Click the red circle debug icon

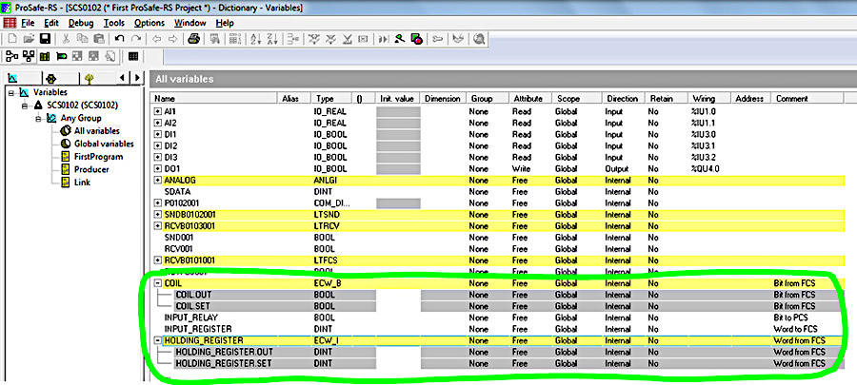416,39
